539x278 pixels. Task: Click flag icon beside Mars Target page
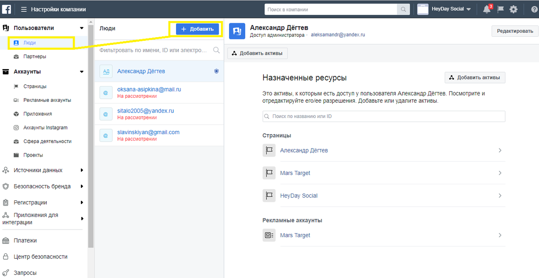[269, 173]
